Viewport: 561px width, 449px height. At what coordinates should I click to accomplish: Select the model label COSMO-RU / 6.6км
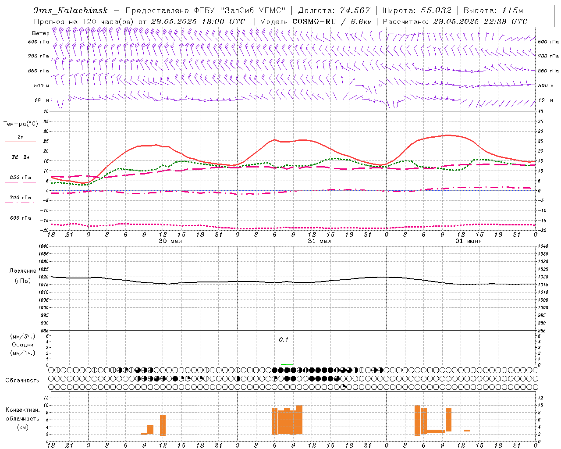click(x=332, y=21)
